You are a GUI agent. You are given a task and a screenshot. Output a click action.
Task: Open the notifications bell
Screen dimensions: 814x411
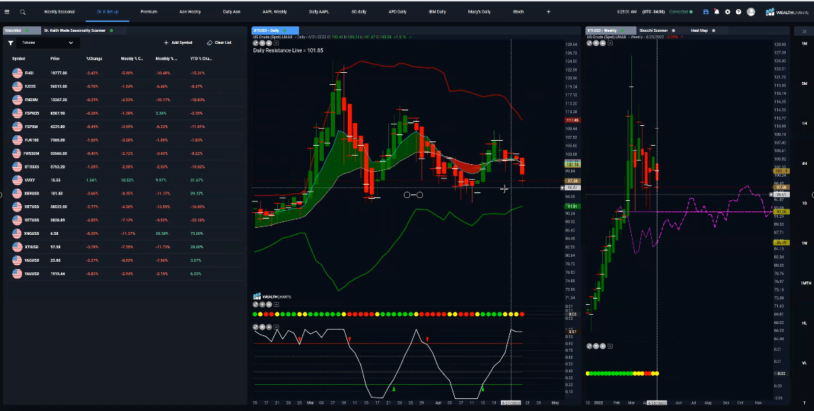coord(716,11)
